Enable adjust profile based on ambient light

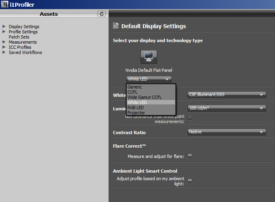tap(190, 181)
